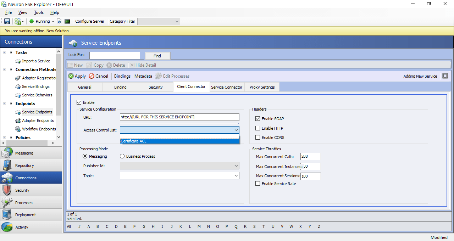The height and width of the screenshot is (241, 454).
Task: Toggle the Enable SOAP checkbox
Action: coord(258,119)
